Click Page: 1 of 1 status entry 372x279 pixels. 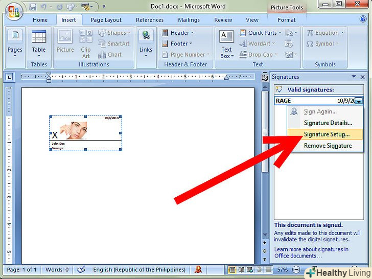coord(21,270)
